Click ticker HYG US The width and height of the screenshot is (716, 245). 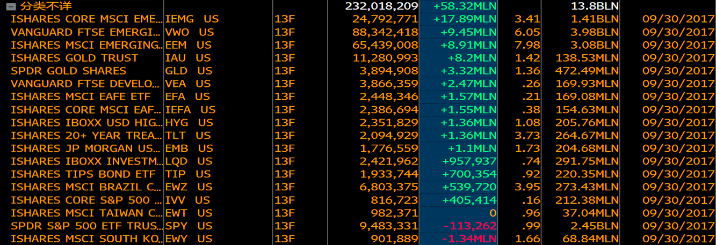pyautogui.click(x=190, y=122)
